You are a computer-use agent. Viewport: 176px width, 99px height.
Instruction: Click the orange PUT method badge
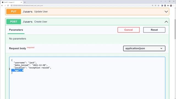coord(13,12)
